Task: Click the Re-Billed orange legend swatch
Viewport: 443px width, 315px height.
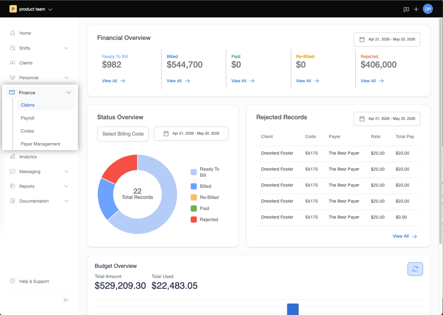Action: point(194,197)
